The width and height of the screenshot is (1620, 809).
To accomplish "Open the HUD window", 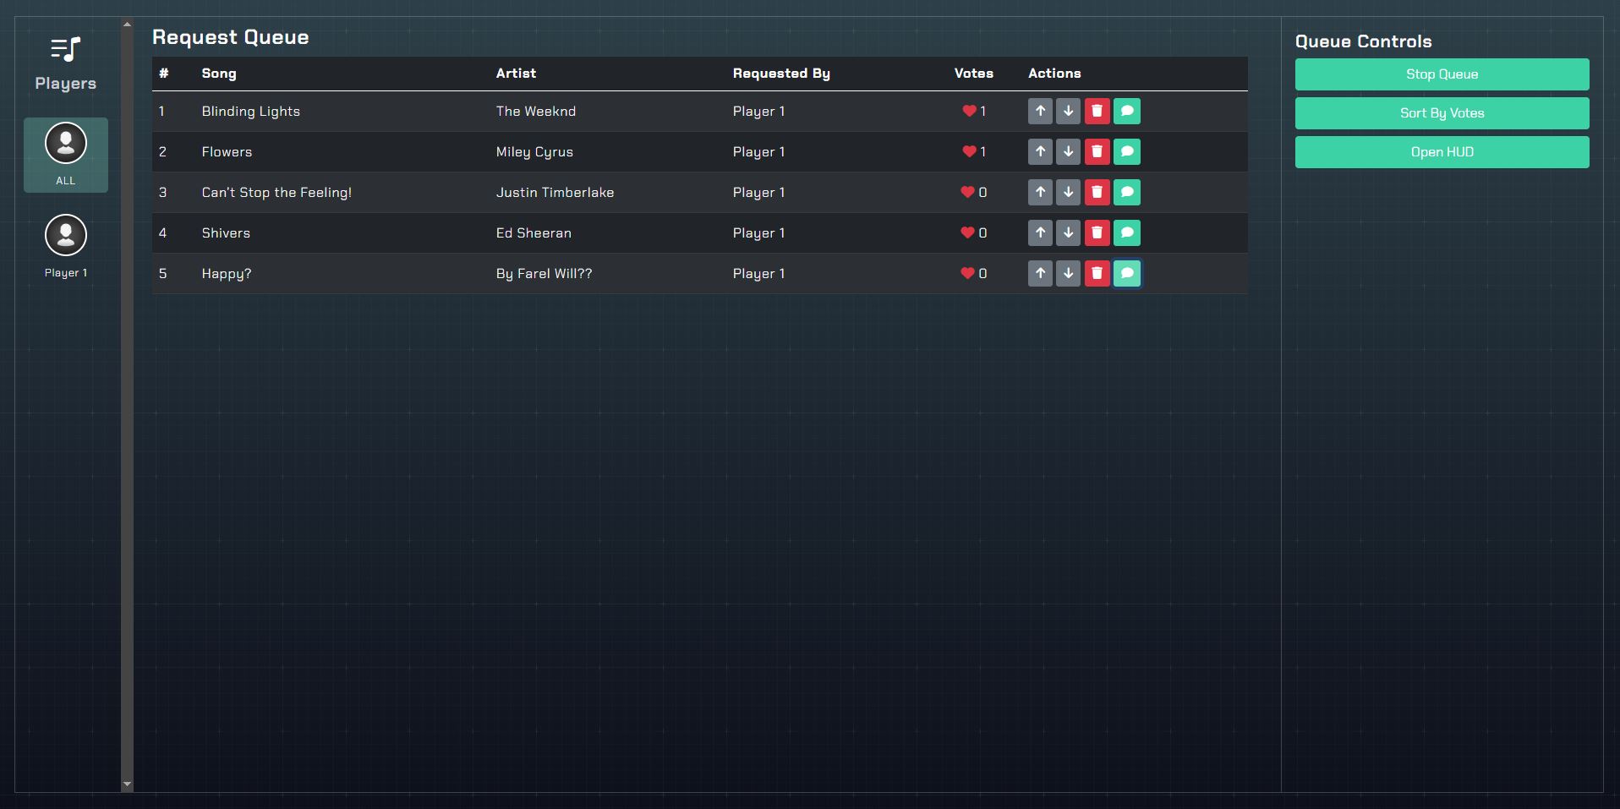I will coord(1442,152).
